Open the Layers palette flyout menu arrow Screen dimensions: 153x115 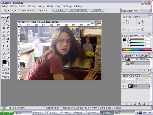click(151, 76)
